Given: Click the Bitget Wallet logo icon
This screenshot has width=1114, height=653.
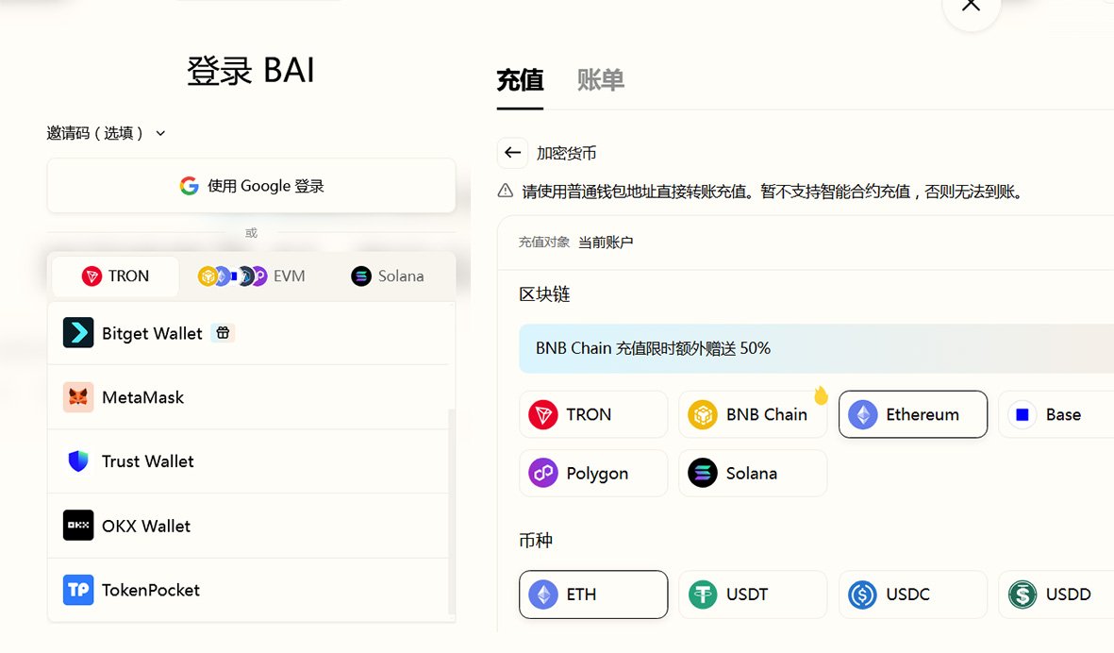Looking at the screenshot, I should pyautogui.click(x=78, y=332).
